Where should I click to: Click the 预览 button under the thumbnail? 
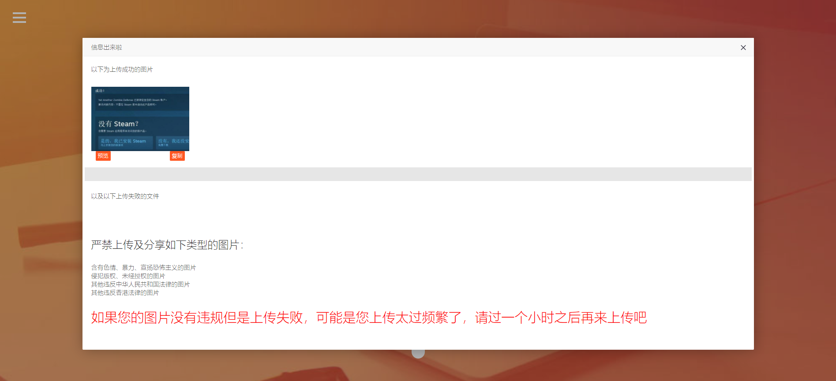tap(103, 156)
